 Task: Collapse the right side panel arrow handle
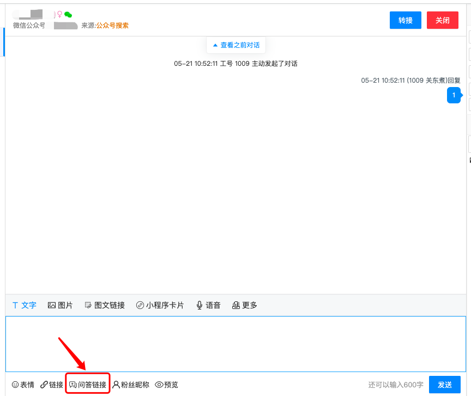[x=469, y=160]
